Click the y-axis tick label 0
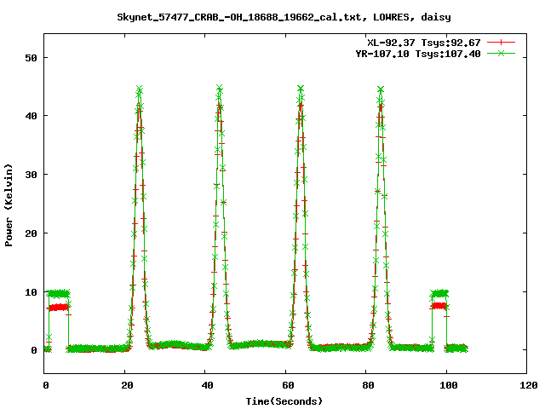Viewport: 545px width, 409px height. coord(34,350)
